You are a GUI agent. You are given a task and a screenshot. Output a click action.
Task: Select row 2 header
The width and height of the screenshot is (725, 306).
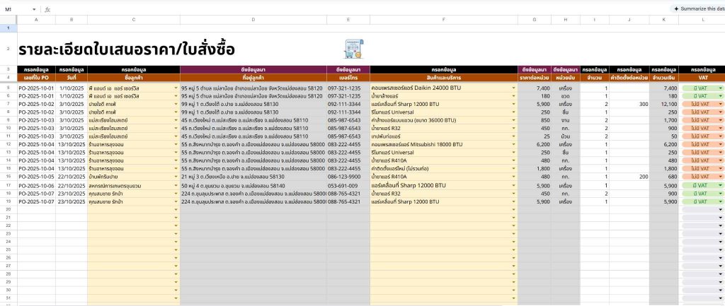pyautogui.click(x=8, y=49)
